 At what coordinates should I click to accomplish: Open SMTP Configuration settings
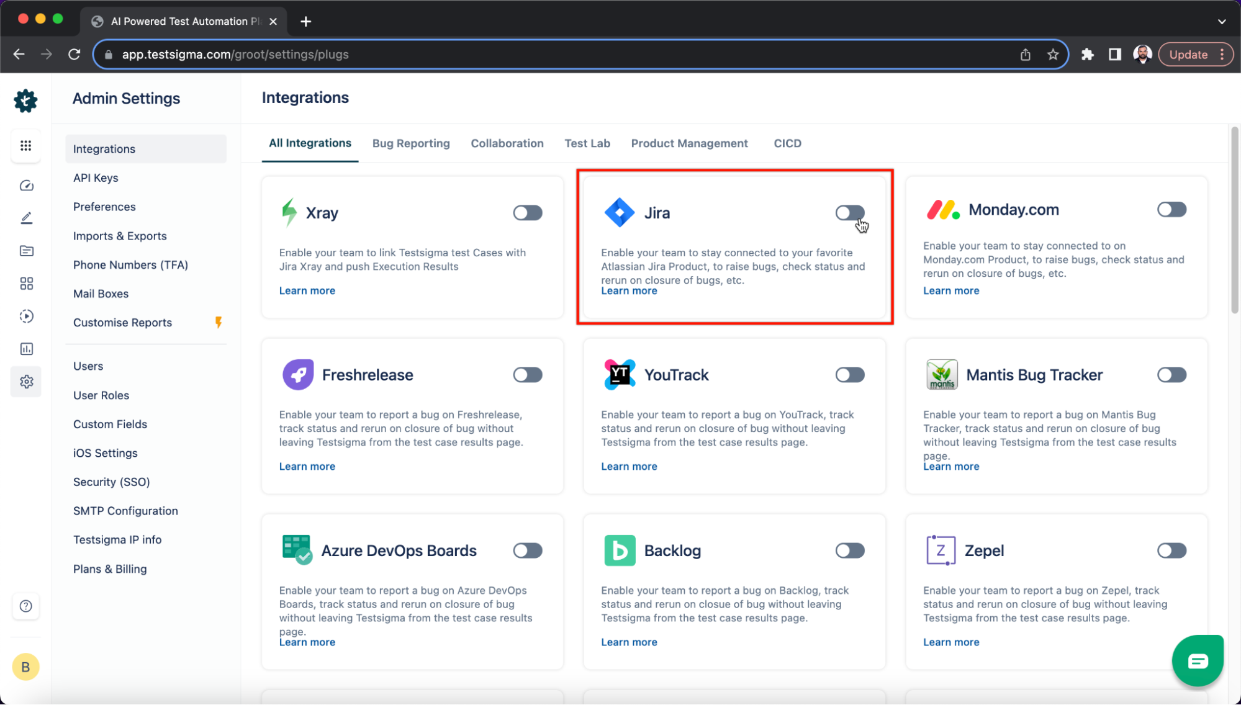click(125, 511)
